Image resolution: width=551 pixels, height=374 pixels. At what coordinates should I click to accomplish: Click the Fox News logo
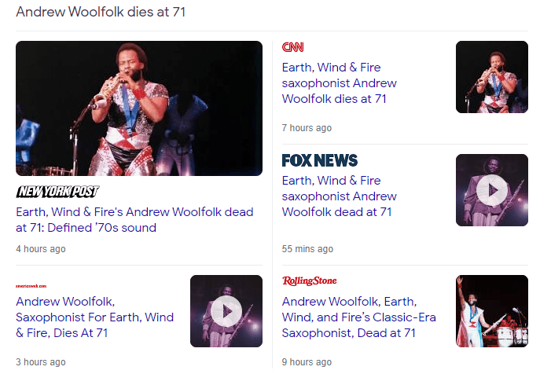tap(319, 161)
